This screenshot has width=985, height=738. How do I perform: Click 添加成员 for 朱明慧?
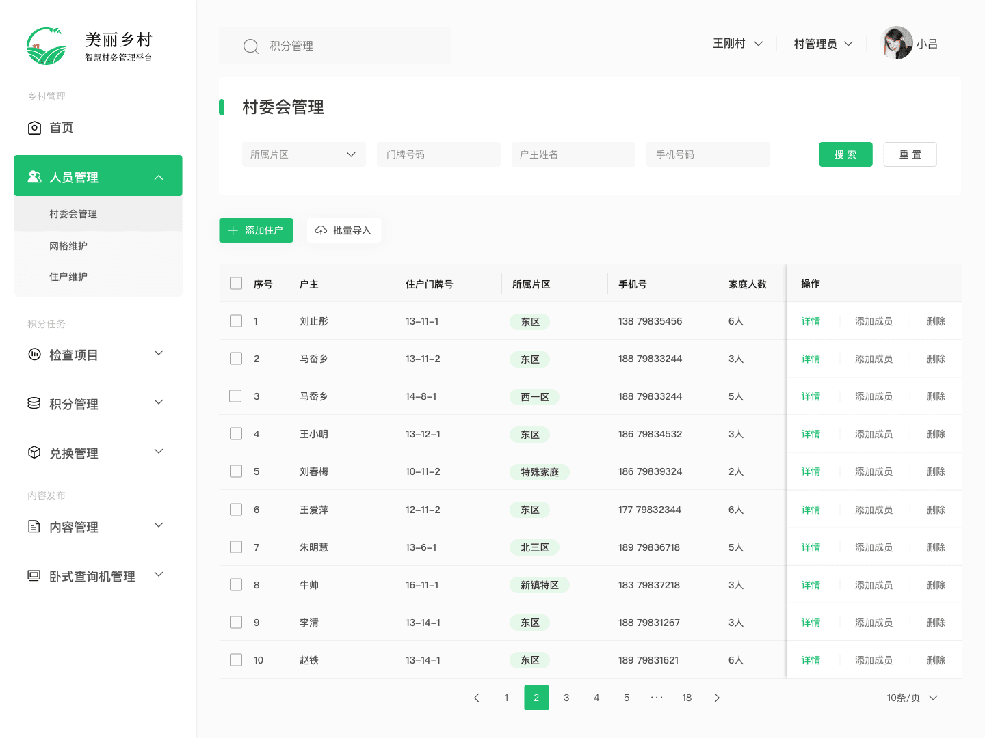(874, 547)
